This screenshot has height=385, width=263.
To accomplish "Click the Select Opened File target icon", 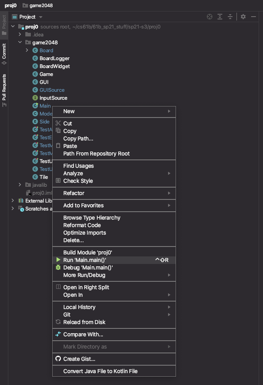I will pos(210,17).
